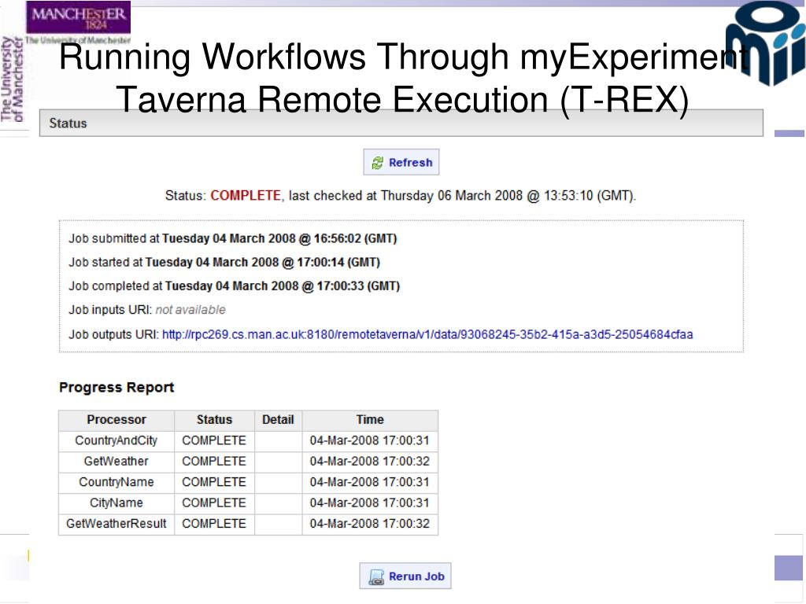The width and height of the screenshot is (806, 604).
Task: Expand the Detail column for CityName
Action: (x=278, y=503)
